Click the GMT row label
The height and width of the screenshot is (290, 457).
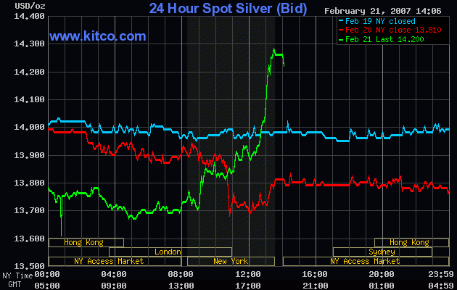(10, 283)
